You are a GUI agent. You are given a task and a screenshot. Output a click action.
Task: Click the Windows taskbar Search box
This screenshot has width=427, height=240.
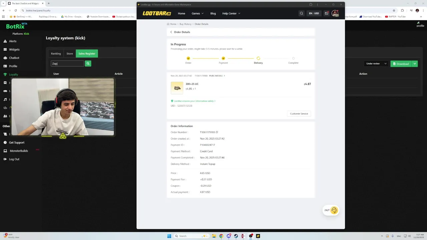(x=192, y=236)
